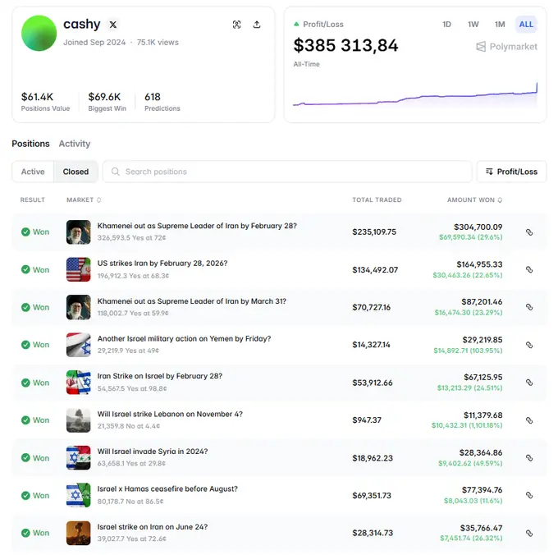
Task: Open Will Israel invade Syria in 2024 market
Action: 153,452
